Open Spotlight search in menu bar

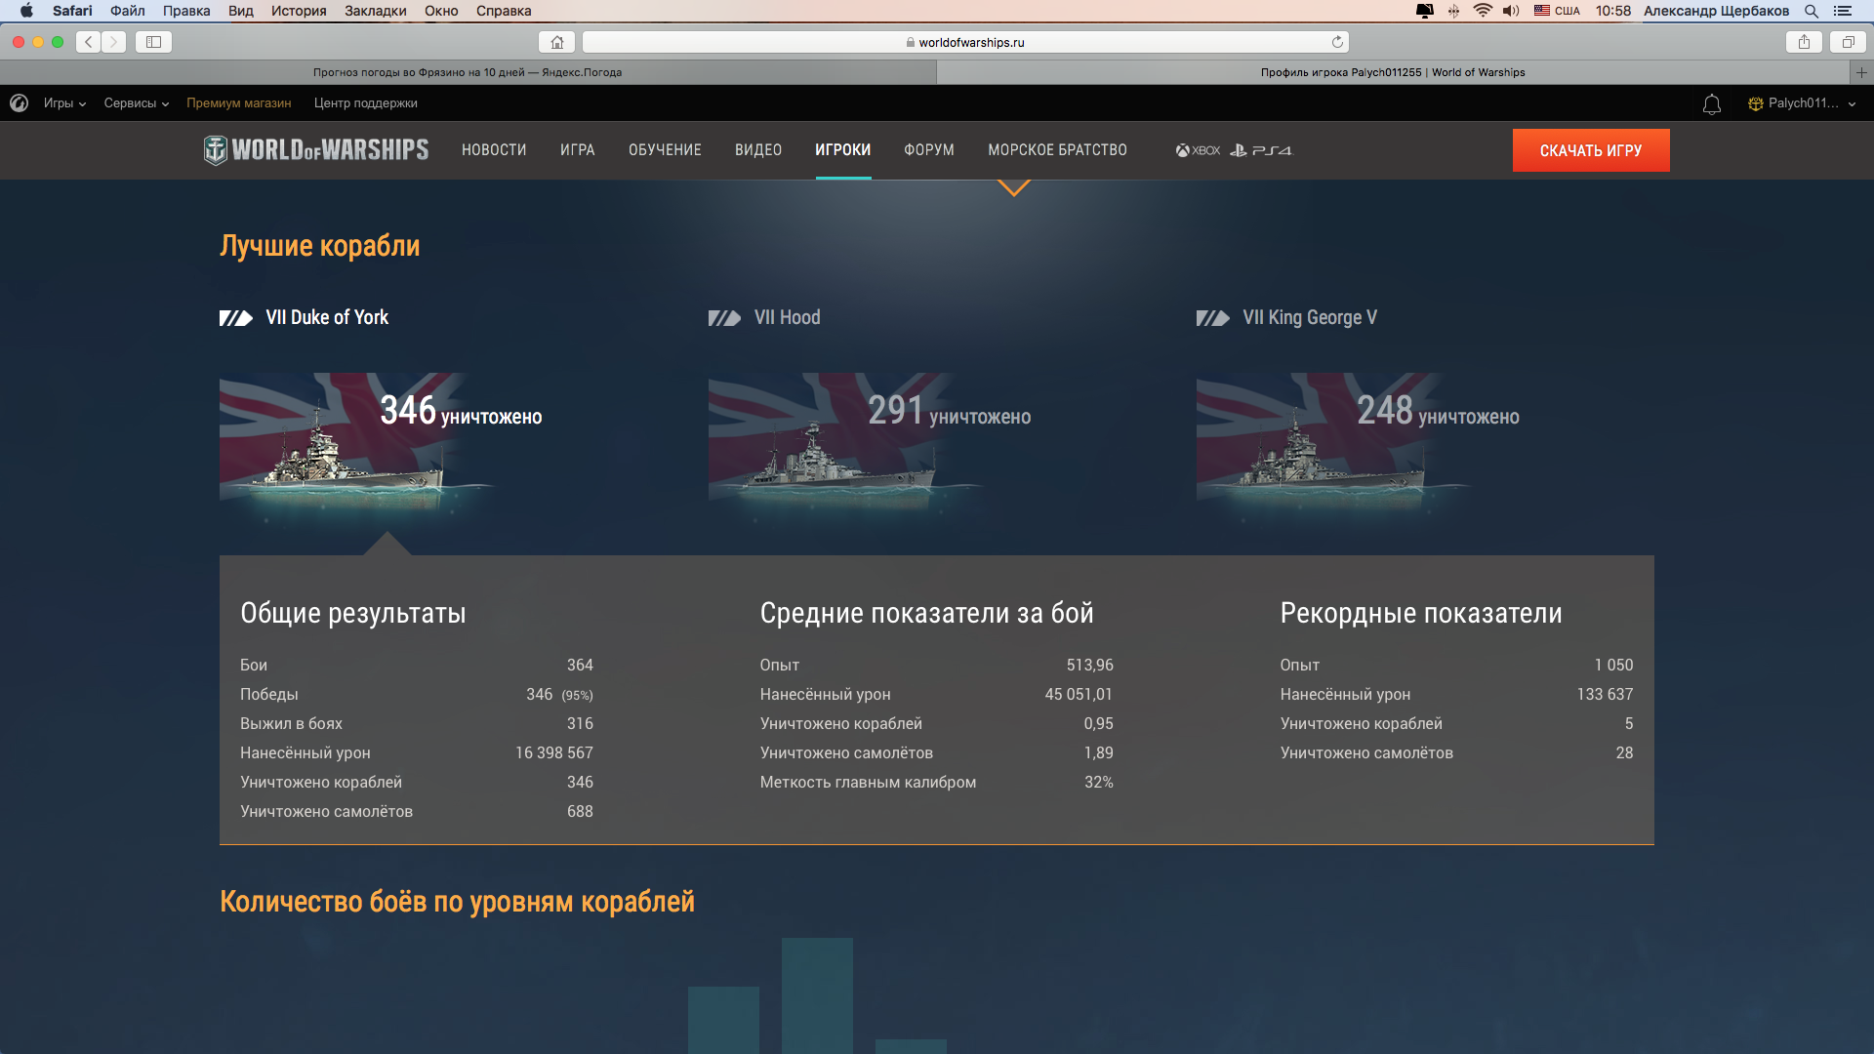[1812, 11]
